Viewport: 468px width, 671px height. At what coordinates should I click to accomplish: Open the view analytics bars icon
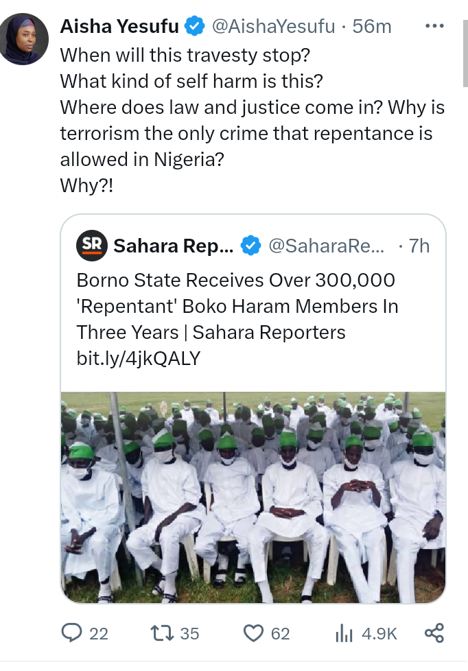pyautogui.click(x=344, y=633)
